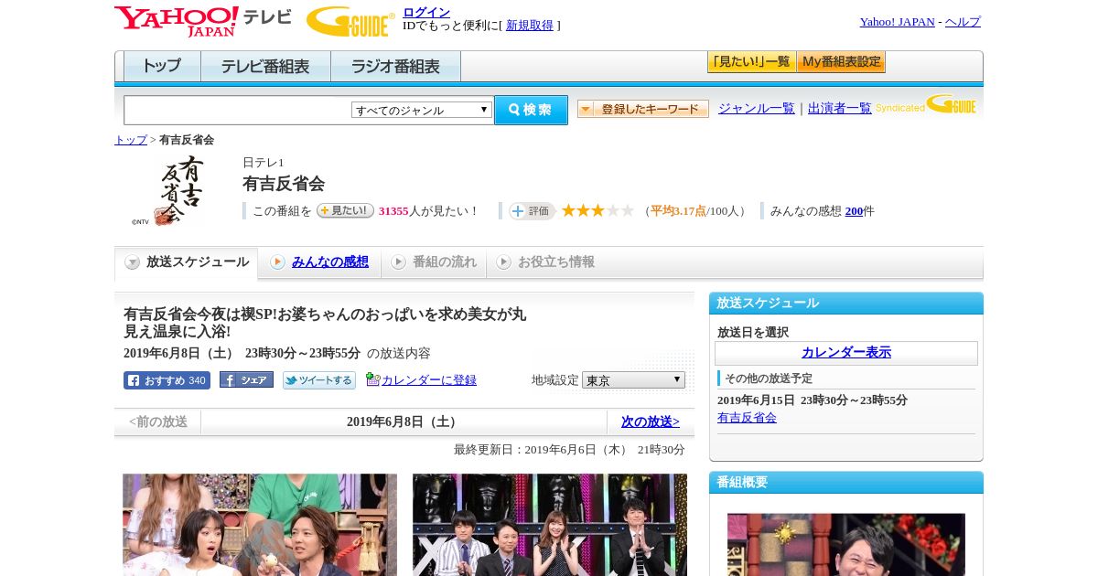Open the ジャンル一覧 link
Screen dimensions: 1098x576
pos(756,108)
